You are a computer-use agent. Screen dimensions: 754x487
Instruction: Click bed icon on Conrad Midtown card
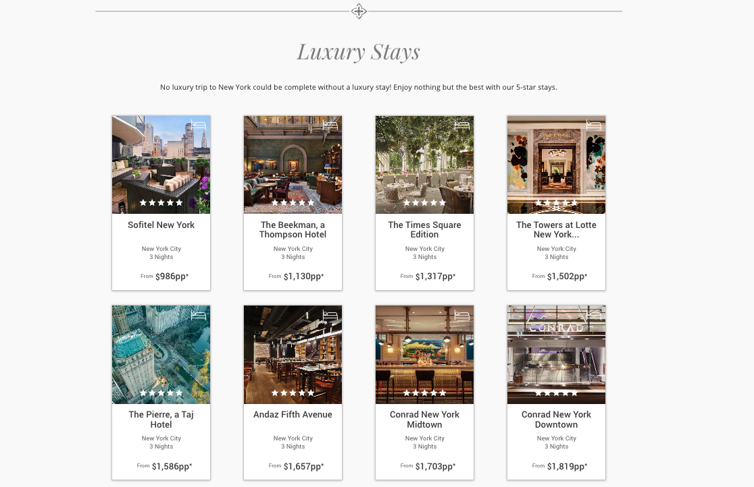click(x=462, y=315)
